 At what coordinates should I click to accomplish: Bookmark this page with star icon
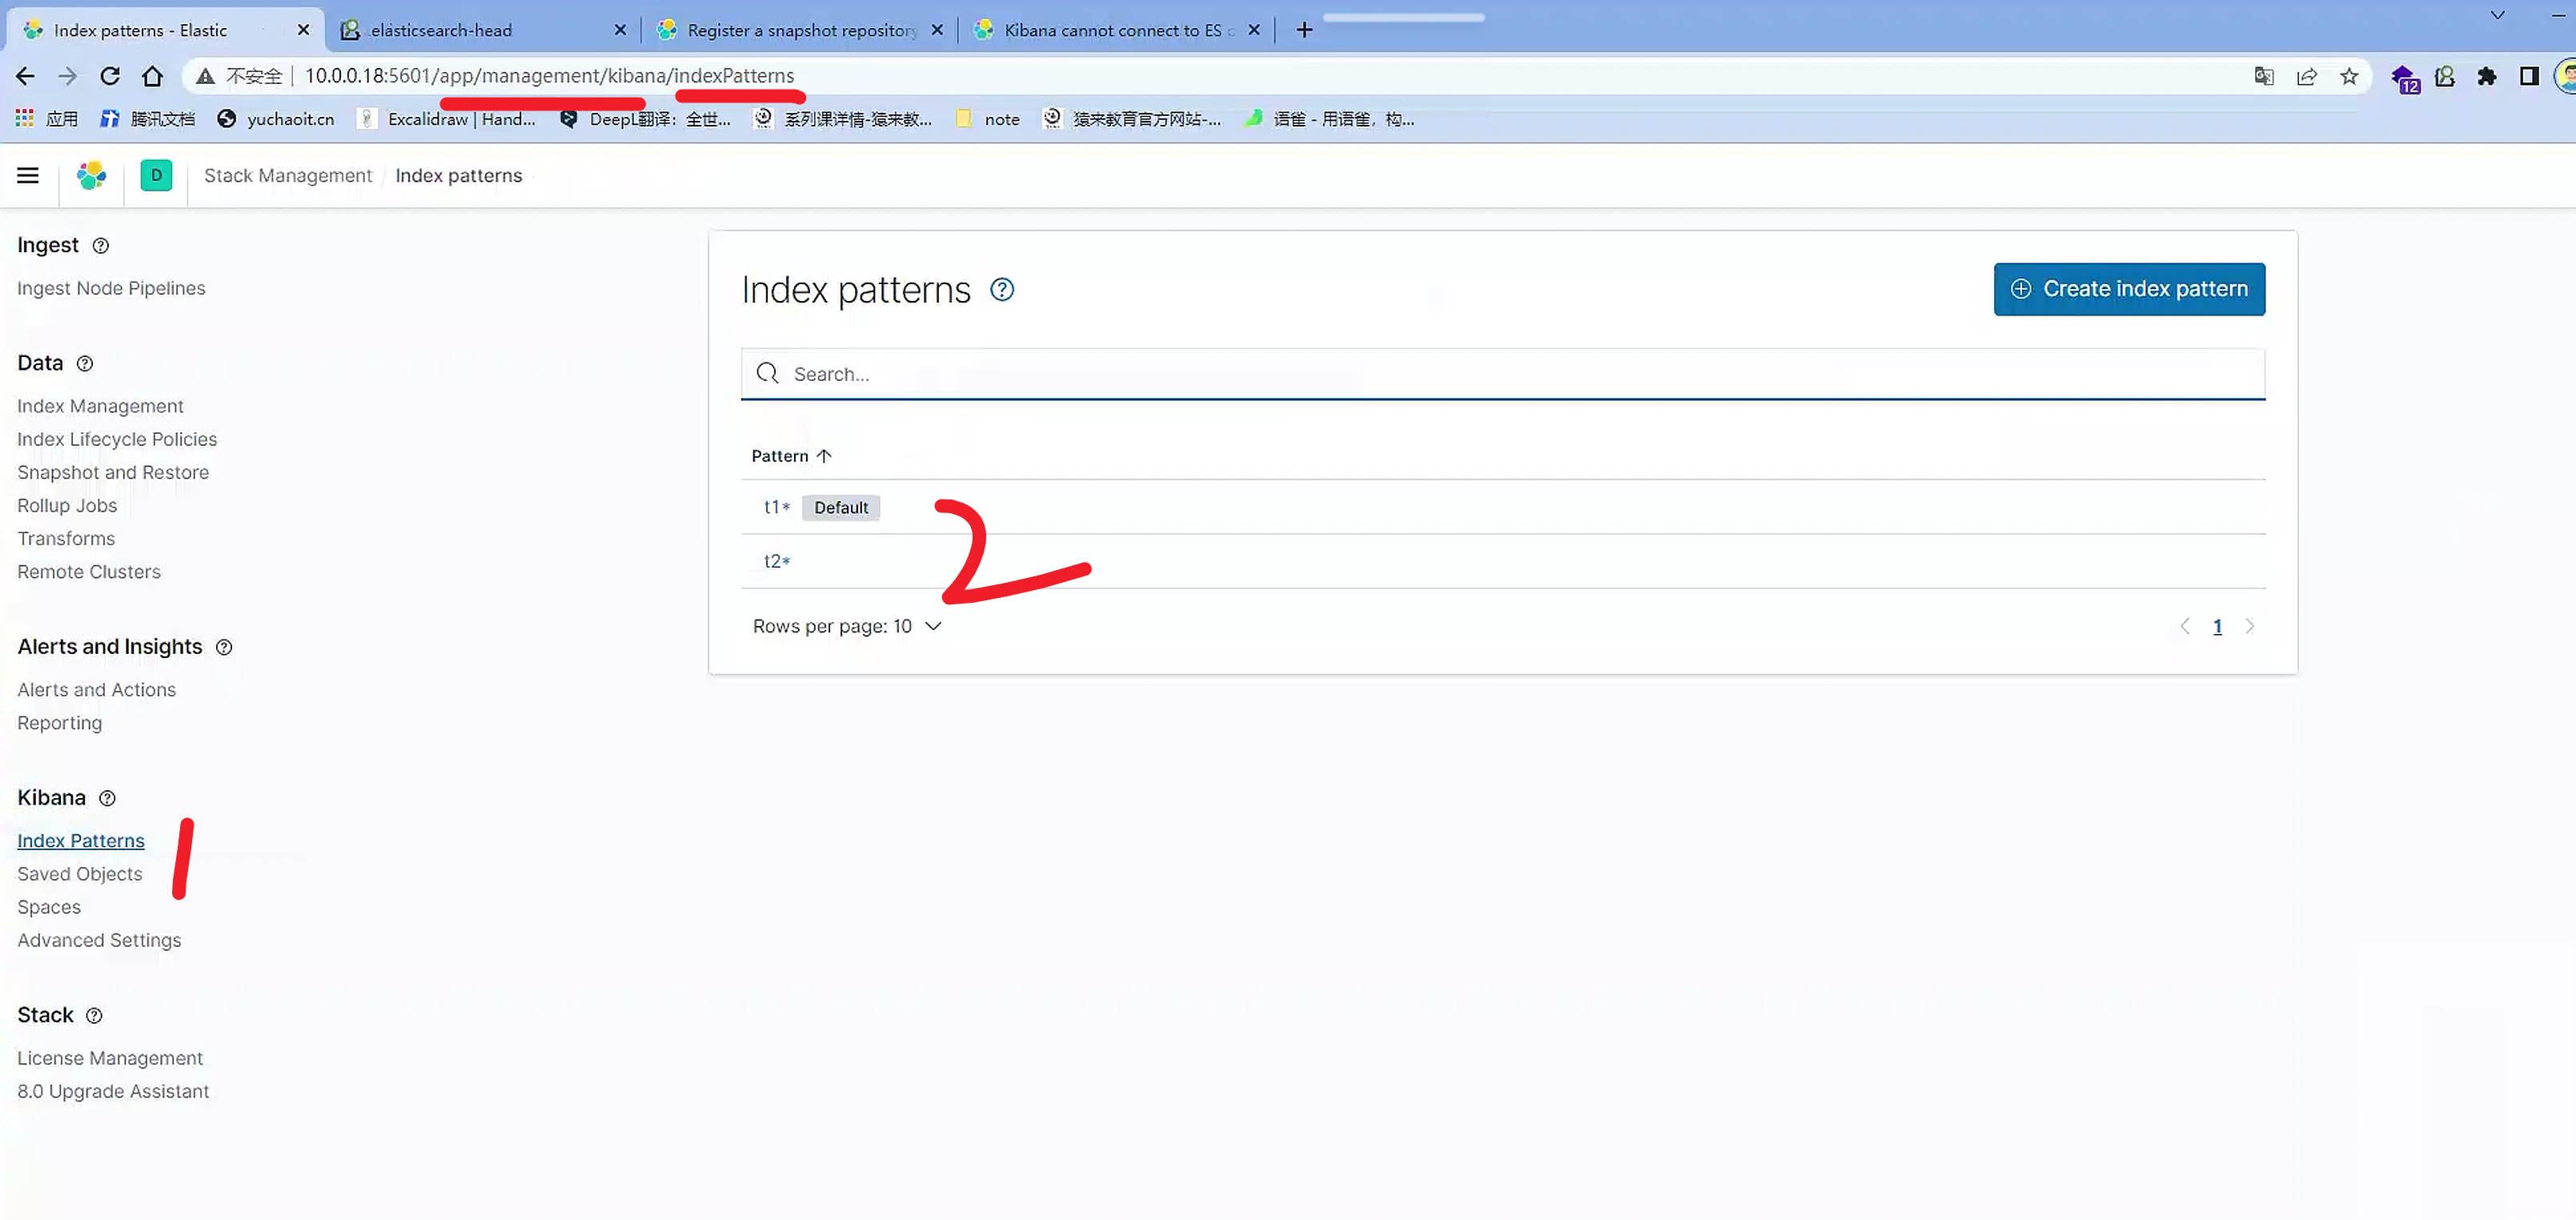pyautogui.click(x=2349, y=76)
